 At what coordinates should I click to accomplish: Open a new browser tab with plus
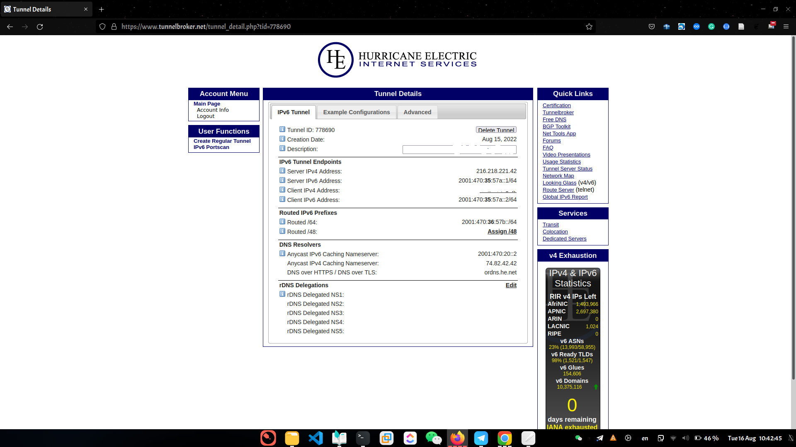click(102, 9)
